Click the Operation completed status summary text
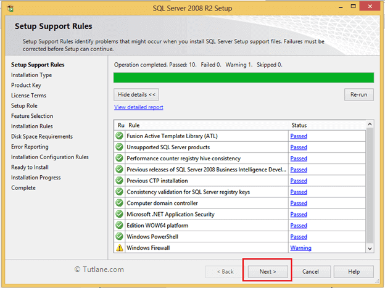Screen dimensions: 385x288 (x=198, y=65)
